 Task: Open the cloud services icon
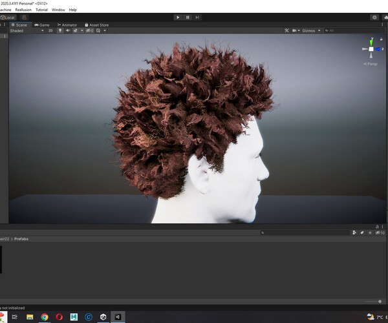click(385, 17)
